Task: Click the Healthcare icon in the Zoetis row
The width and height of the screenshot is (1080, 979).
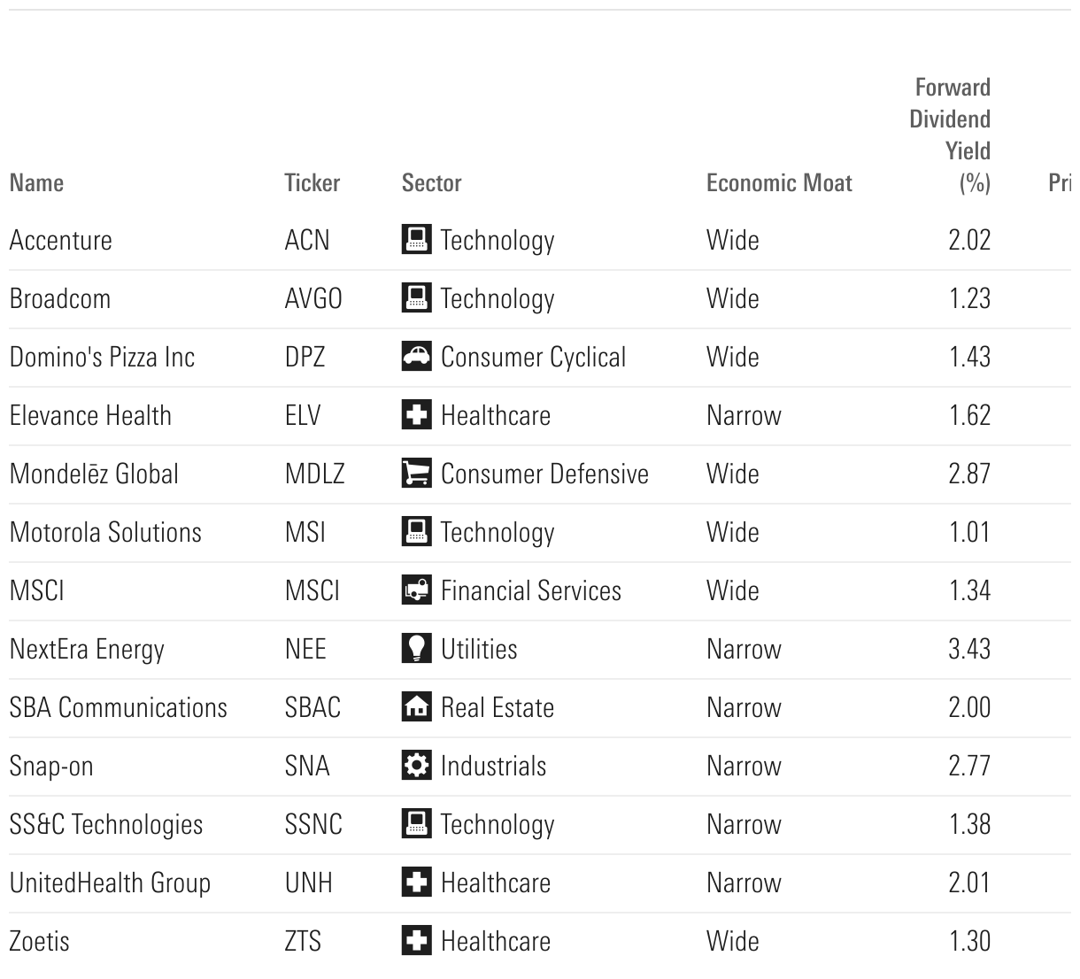Action: (416, 941)
